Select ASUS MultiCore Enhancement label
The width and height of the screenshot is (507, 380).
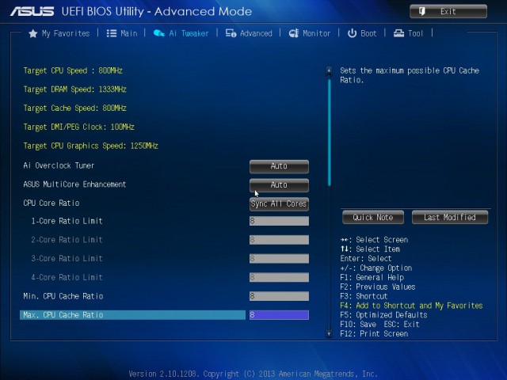tap(74, 184)
